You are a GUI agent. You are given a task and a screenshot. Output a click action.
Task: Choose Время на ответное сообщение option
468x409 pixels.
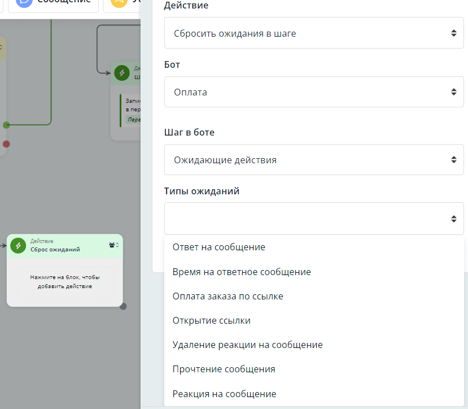242,272
